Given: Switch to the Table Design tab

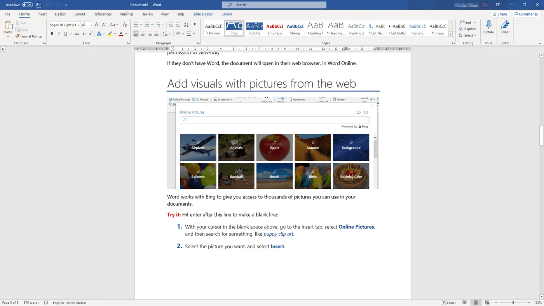Looking at the screenshot, I should click(202, 14).
